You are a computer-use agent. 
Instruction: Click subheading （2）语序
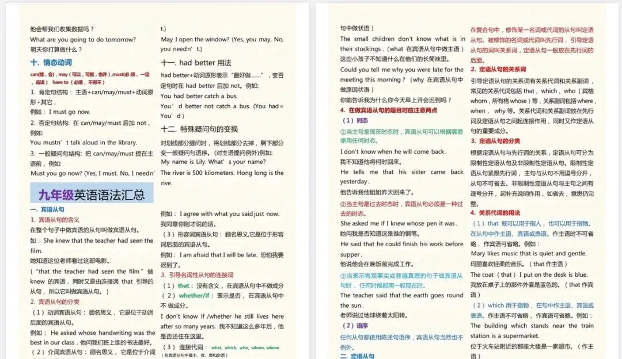pyautogui.click(x=354, y=325)
